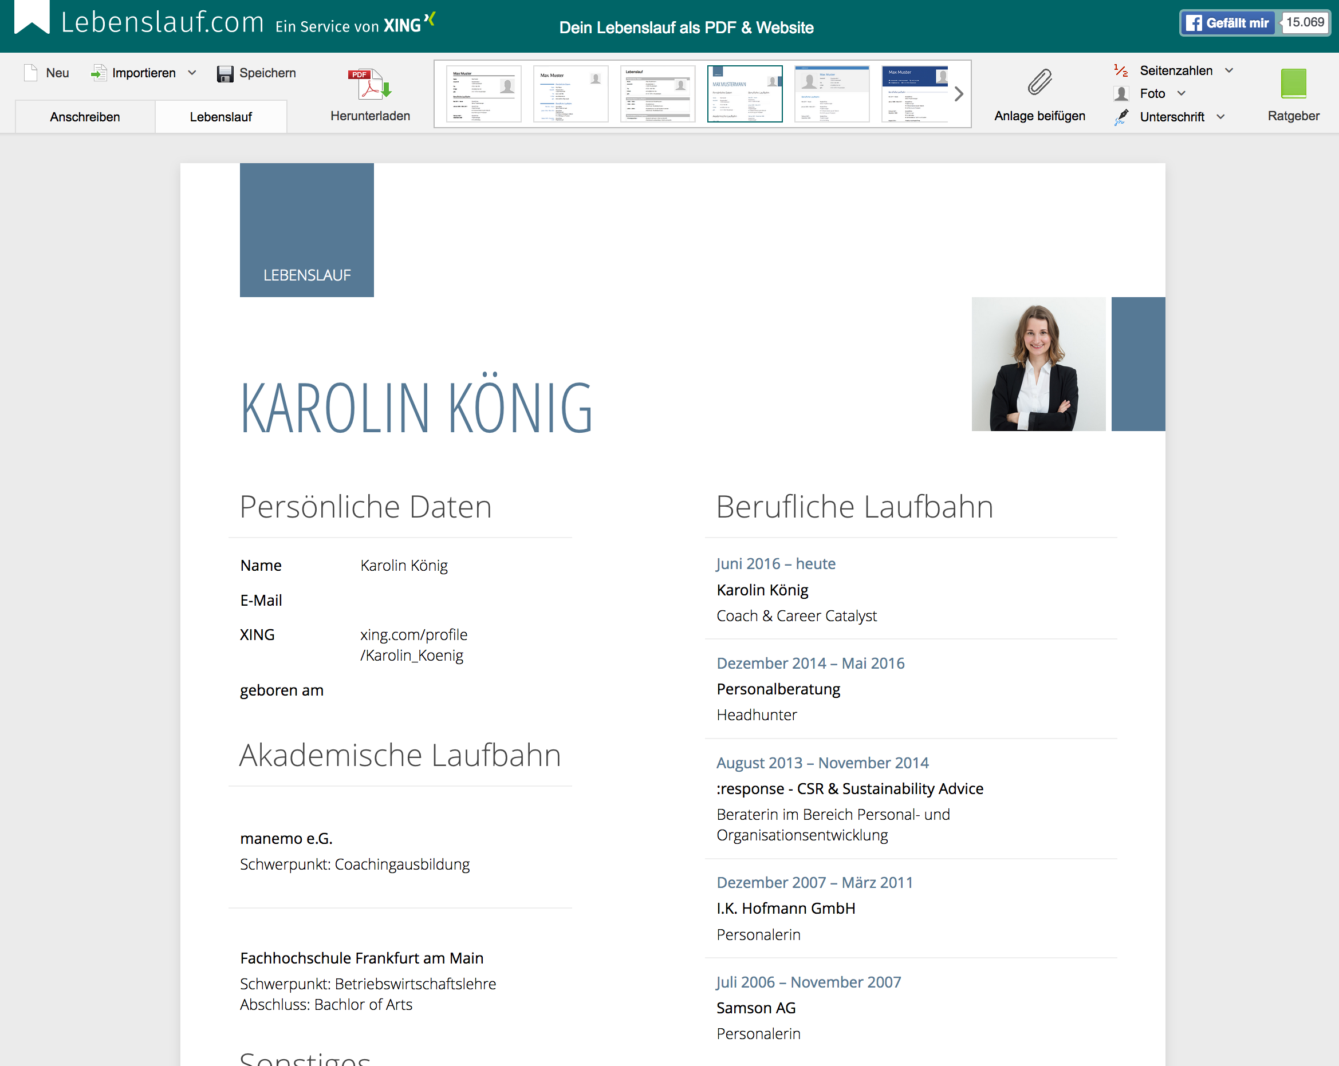Click the Neu new document icon
This screenshot has height=1066, width=1339.
tap(30, 73)
